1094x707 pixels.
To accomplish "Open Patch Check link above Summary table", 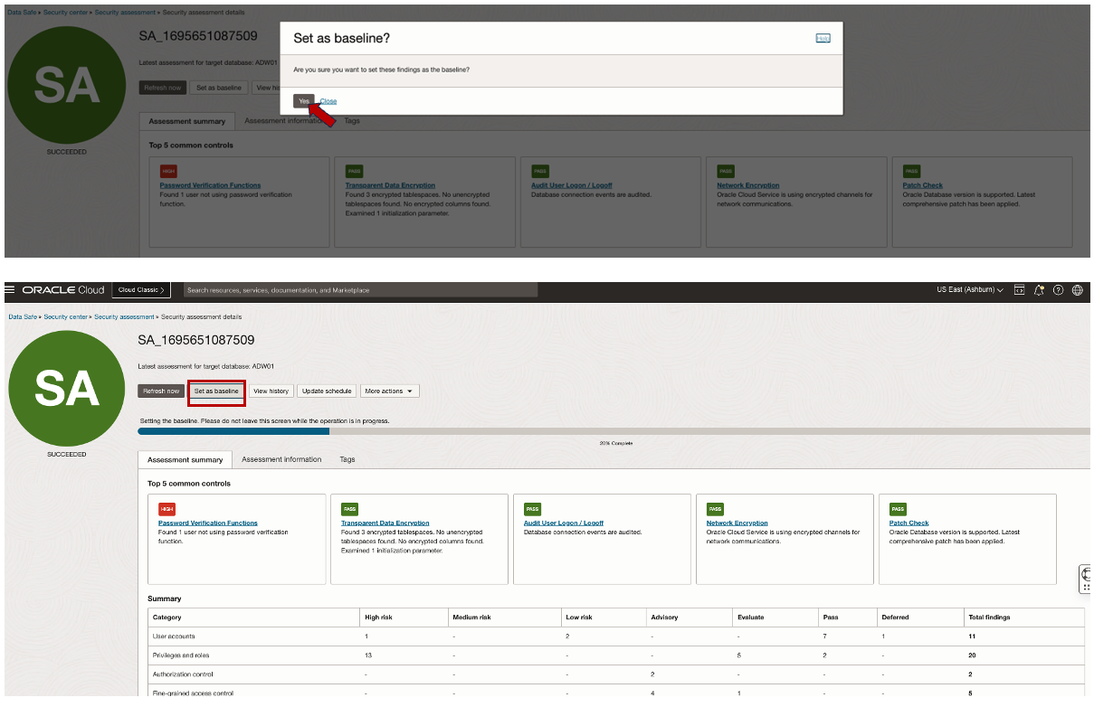I will (x=909, y=523).
